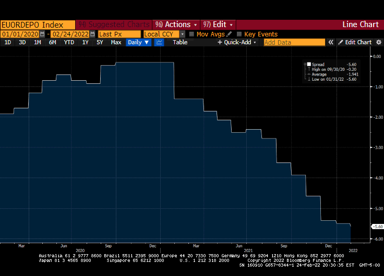Click the Low marker icon in legend
Screen dimensions: 384x276
[309, 79]
